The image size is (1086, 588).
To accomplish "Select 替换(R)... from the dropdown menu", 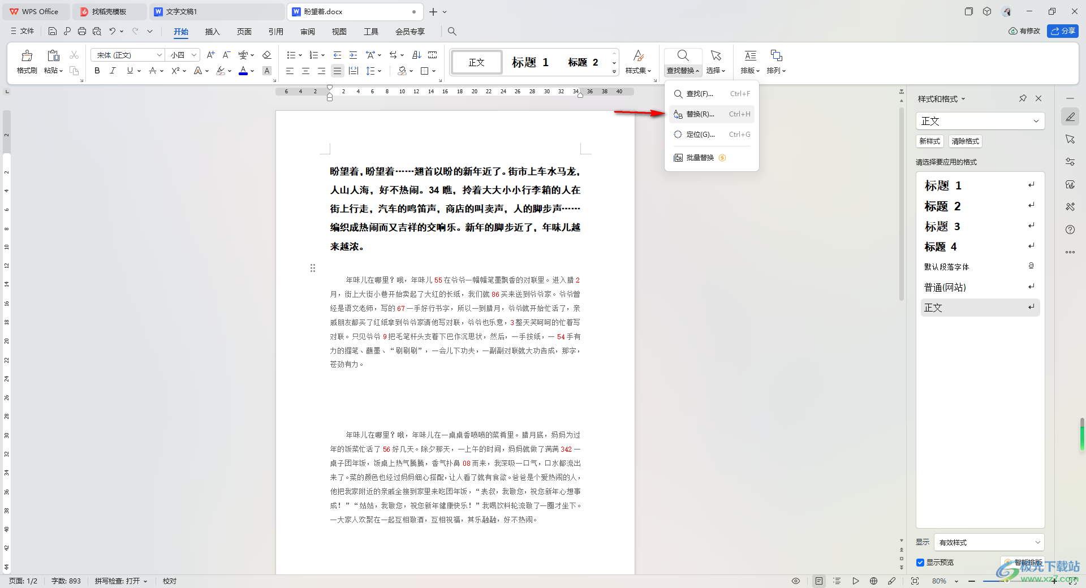I will pyautogui.click(x=712, y=114).
